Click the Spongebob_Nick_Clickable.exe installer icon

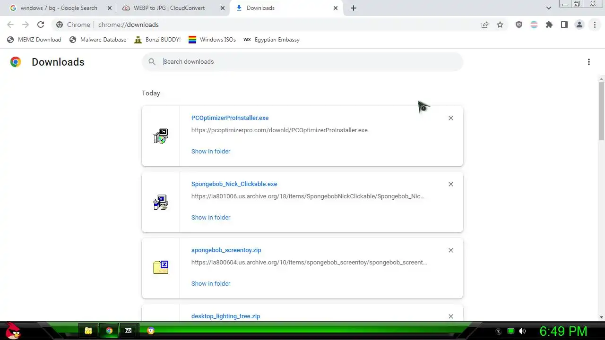tap(161, 202)
